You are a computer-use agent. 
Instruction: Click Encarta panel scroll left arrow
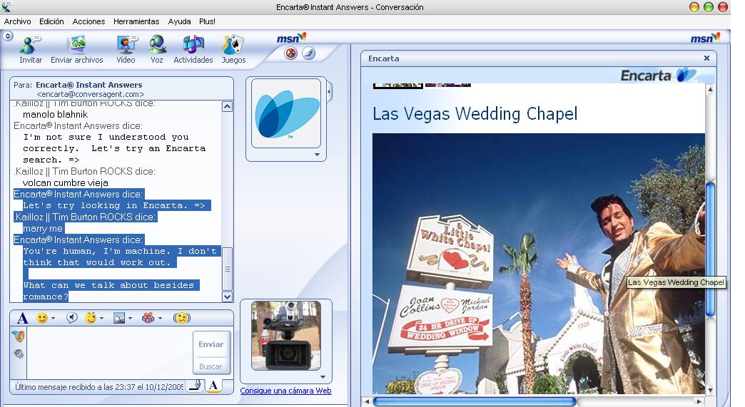tap(367, 401)
